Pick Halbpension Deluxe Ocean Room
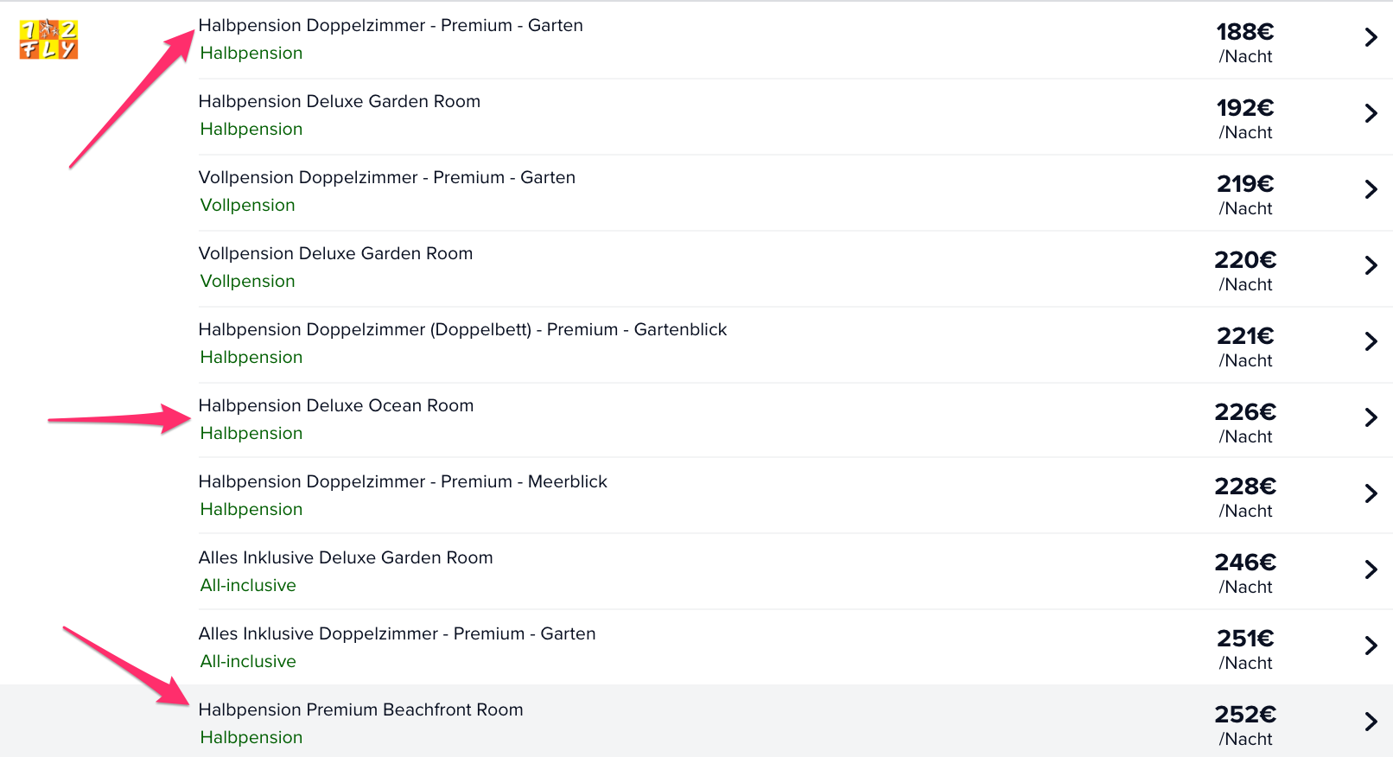Screen dimensions: 1393x757 click(x=336, y=406)
